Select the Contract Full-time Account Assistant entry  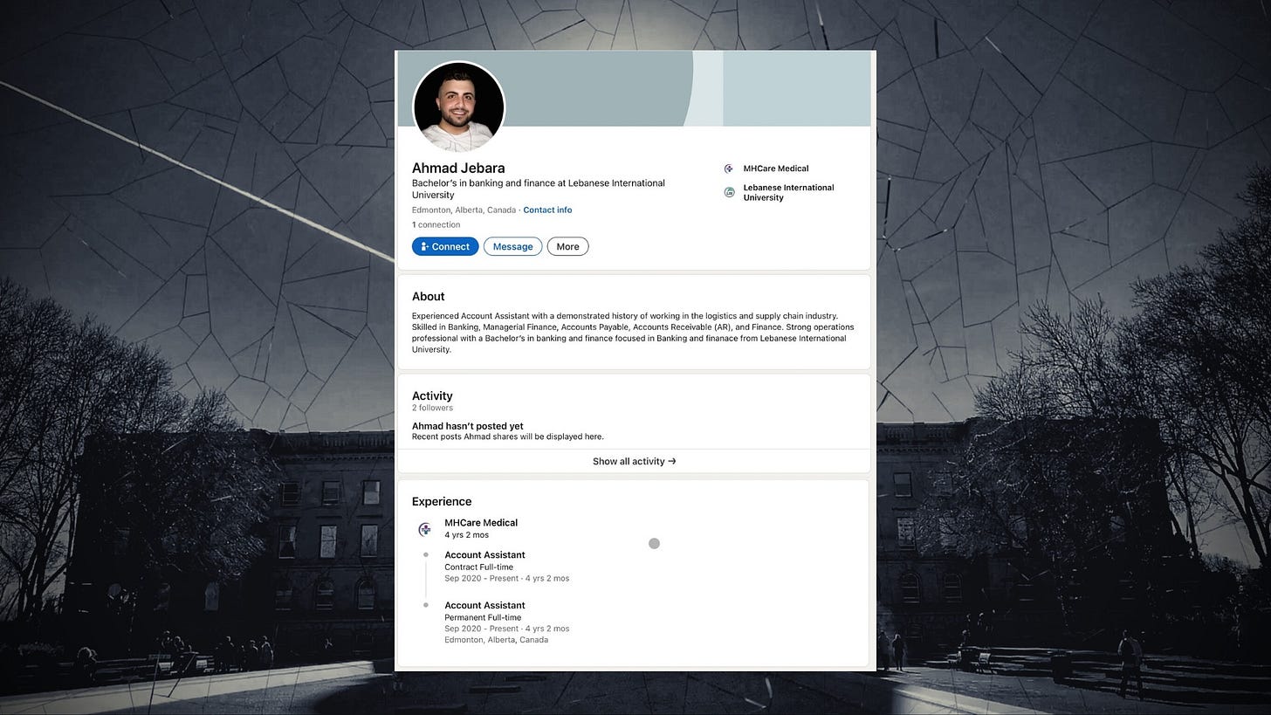[x=506, y=566]
